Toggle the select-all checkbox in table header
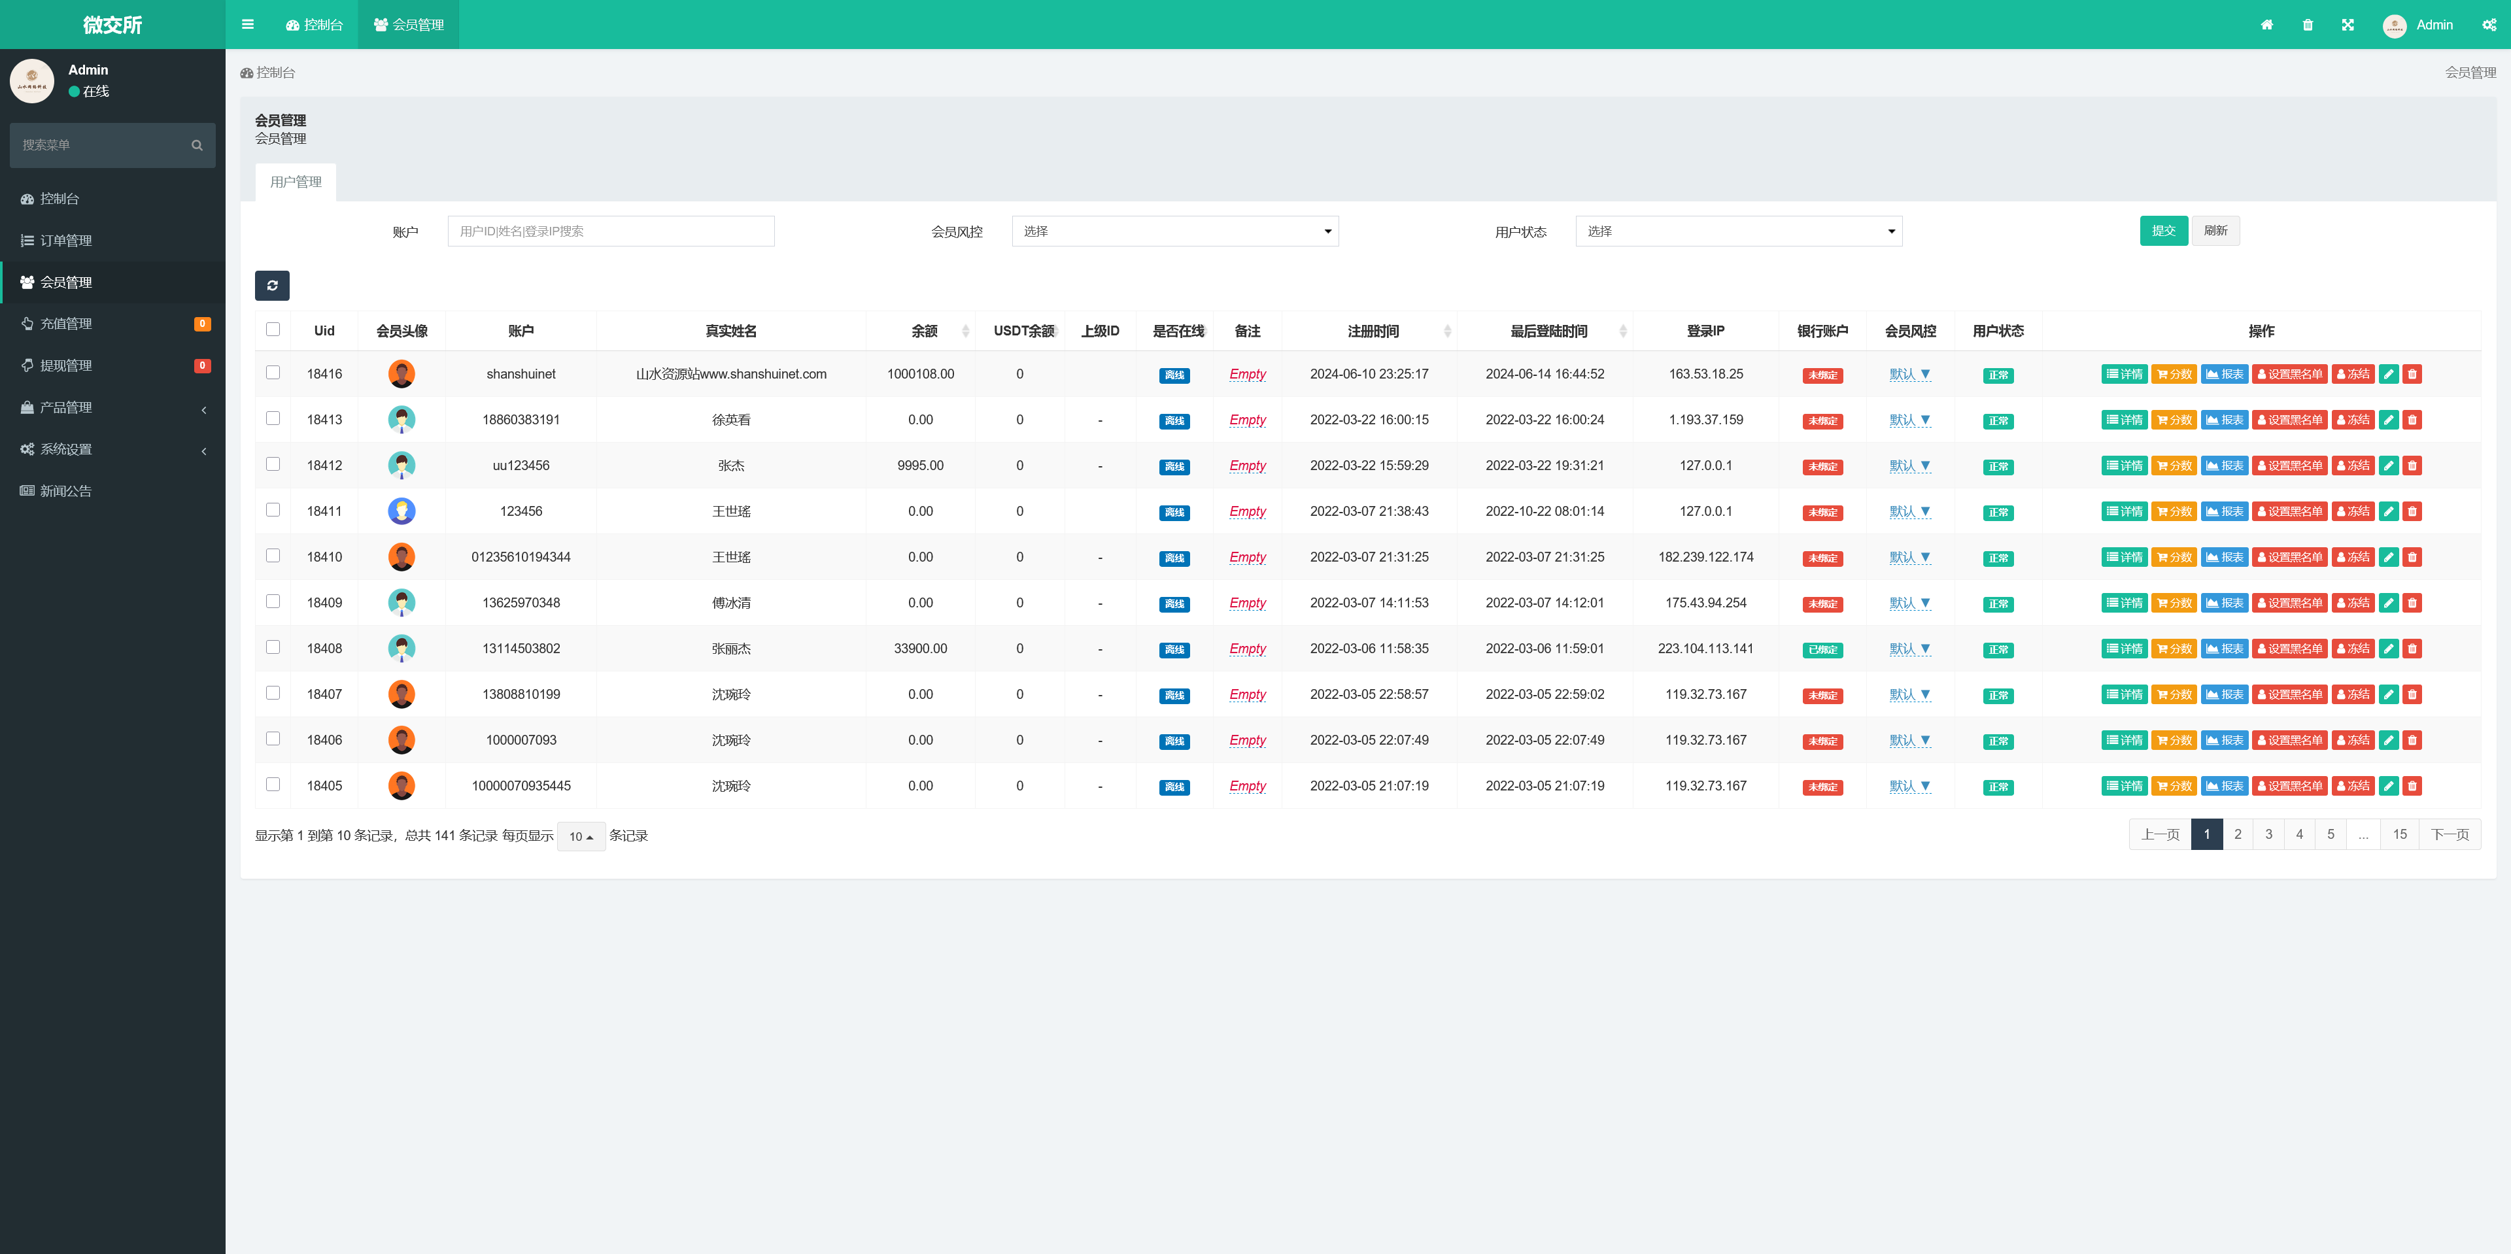Viewport: 2511px width, 1254px height. point(273,330)
